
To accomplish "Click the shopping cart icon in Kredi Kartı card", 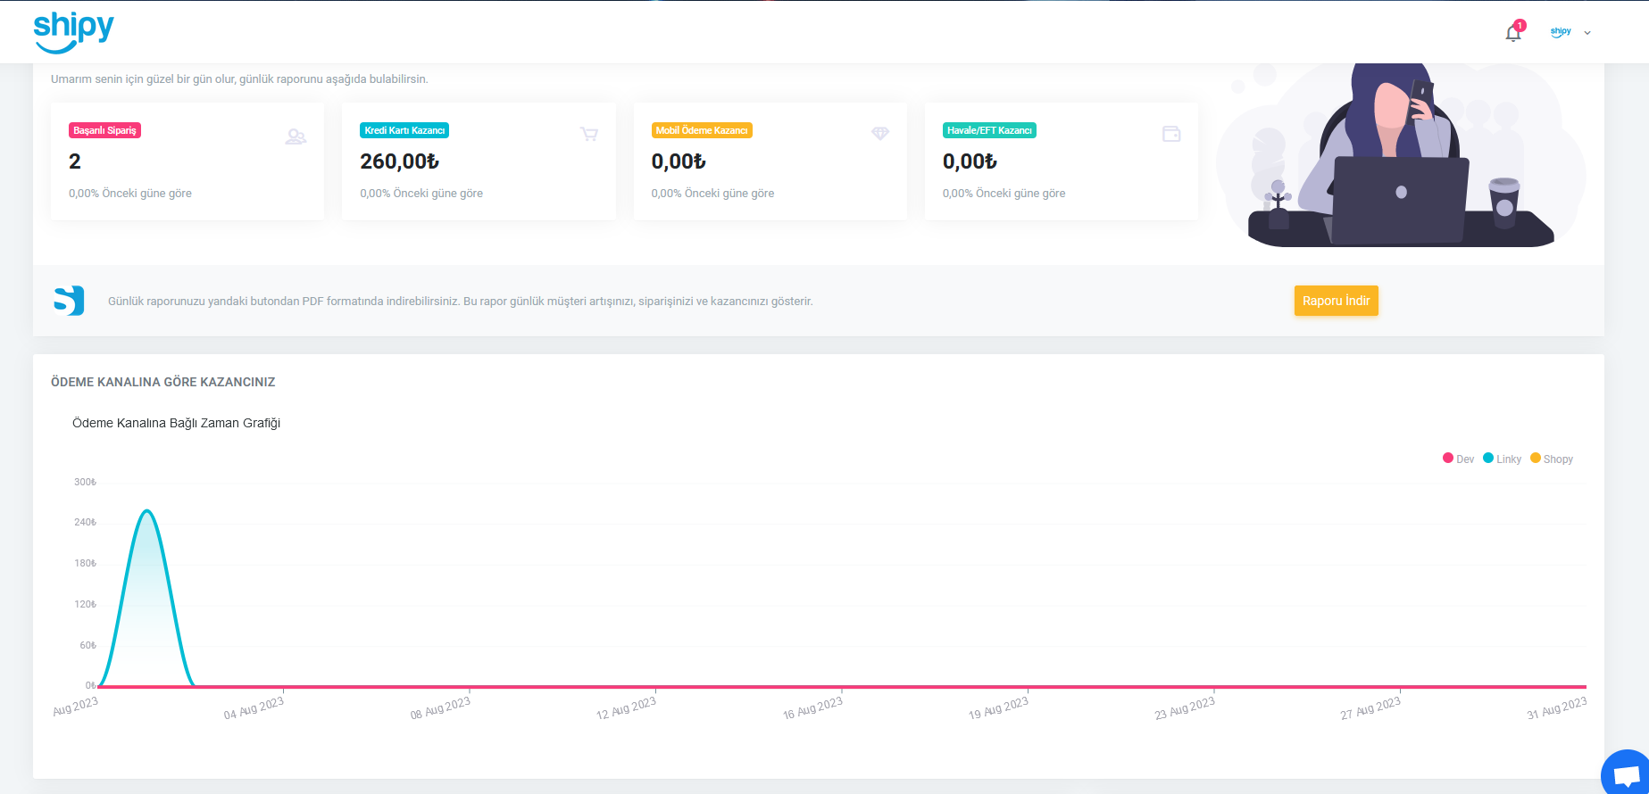I will (589, 134).
